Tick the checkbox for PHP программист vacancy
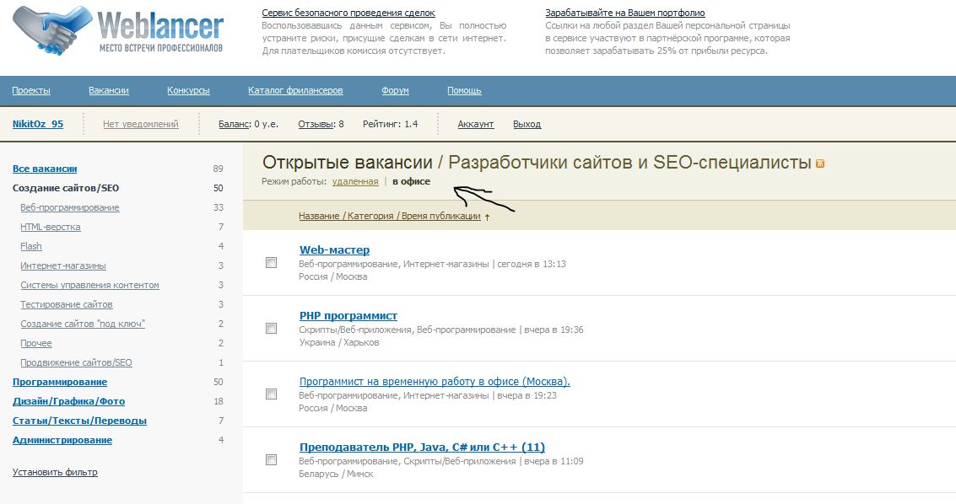Image resolution: width=956 pixels, height=504 pixels. coord(272,328)
